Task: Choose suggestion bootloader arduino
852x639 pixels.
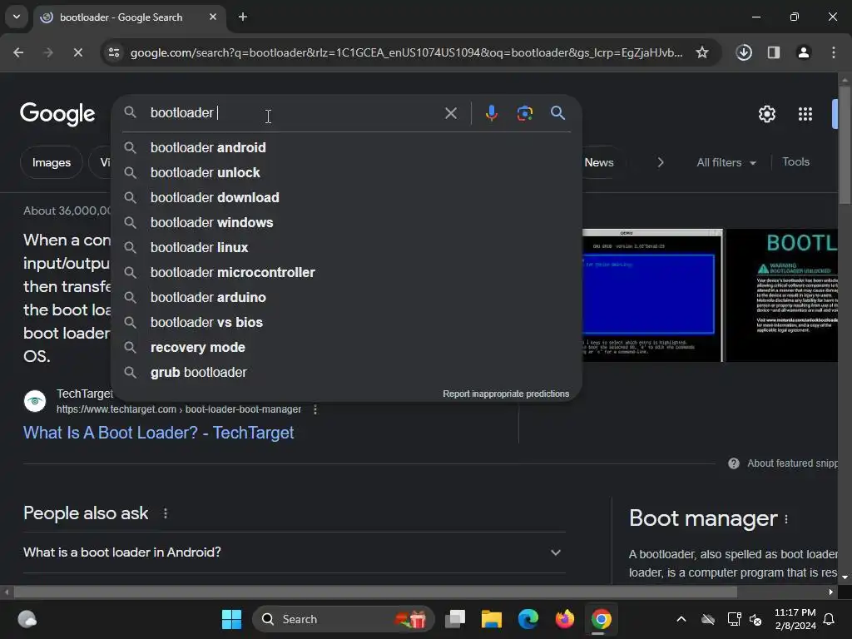Action: [346, 297]
